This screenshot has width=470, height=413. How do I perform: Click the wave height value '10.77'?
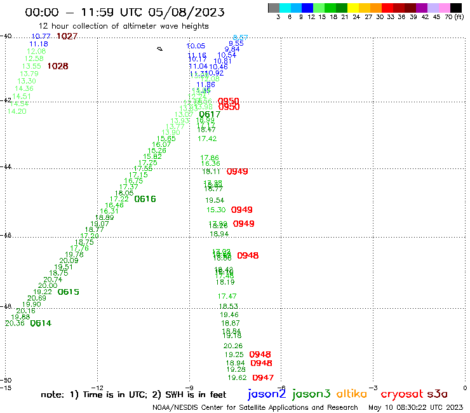point(41,36)
